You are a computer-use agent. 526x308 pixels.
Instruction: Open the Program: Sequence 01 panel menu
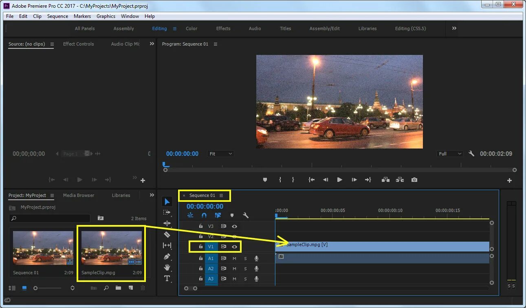216,44
